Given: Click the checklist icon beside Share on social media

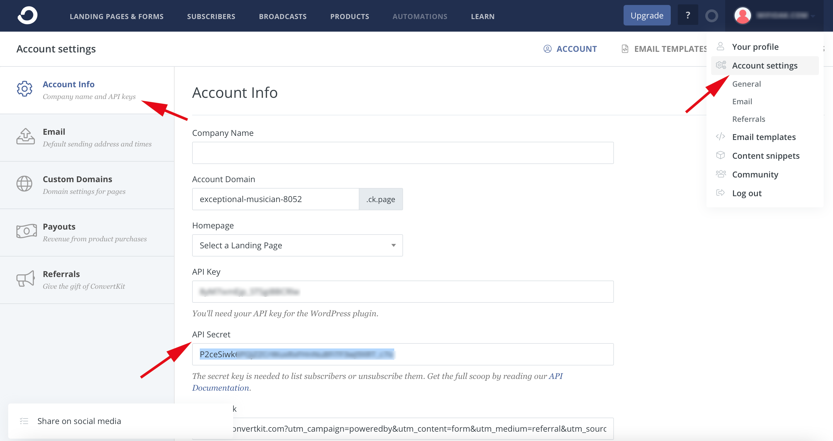Looking at the screenshot, I should (x=24, y=421).
